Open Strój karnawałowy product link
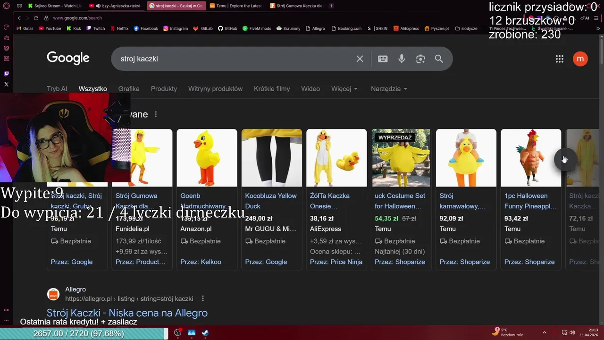Viewport: 604px width, 340px height. click(x=462, y=201)
